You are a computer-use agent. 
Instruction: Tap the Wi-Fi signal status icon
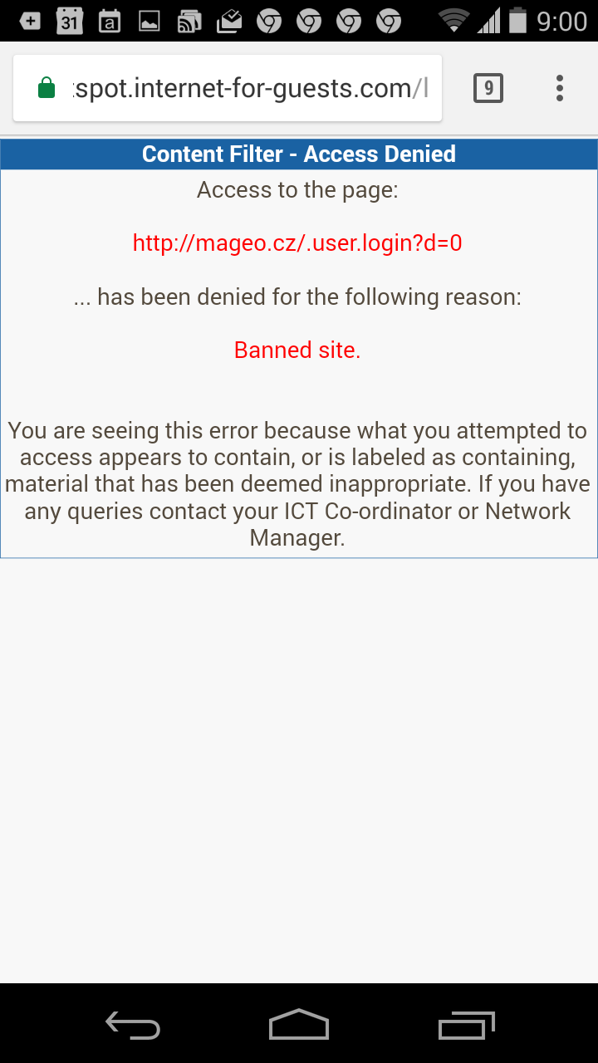pos(453,21)
